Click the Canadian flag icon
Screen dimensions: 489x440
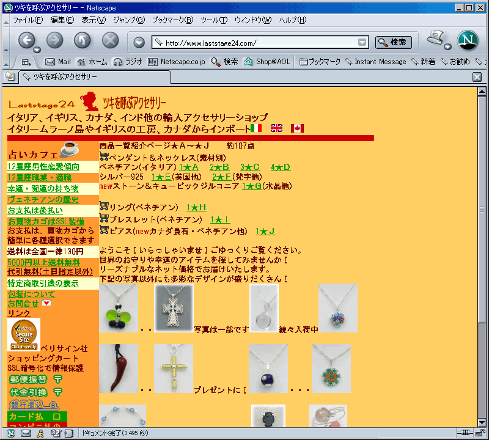coord(297,128)
